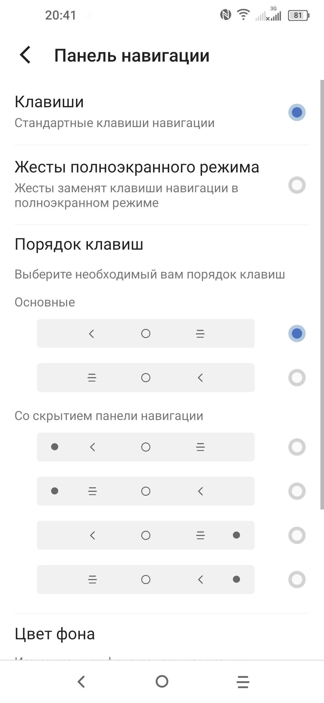Select the Клавиши radio button

coord(297,112)
